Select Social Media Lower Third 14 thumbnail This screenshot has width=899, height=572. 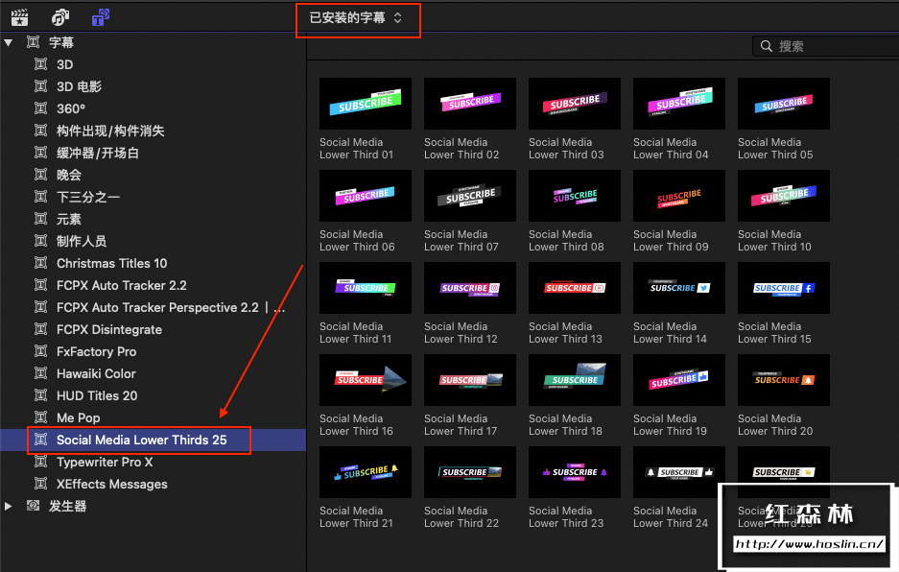[x=679, y=288]
